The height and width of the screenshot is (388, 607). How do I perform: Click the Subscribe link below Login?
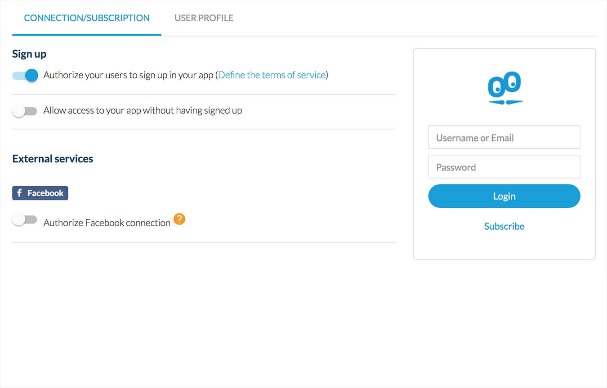(504, 226)
